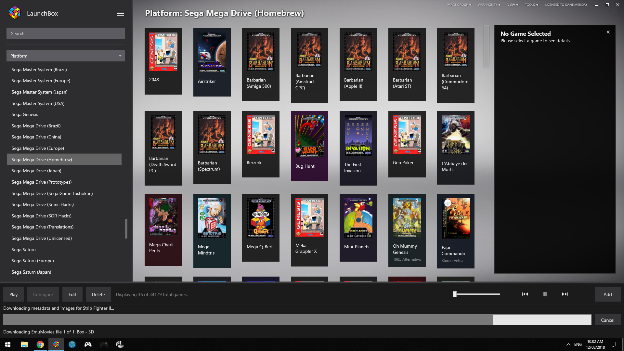Click the Delete button
The width and height of the screenshot is (624, 351).
click(98, 294)
